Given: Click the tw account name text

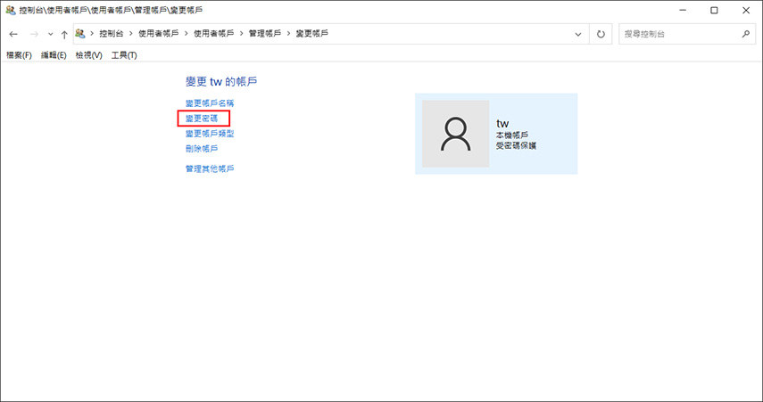Looking at the screenshot, I should pos(502,124).
